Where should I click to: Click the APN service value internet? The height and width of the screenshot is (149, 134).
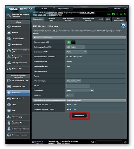(69, 62)
